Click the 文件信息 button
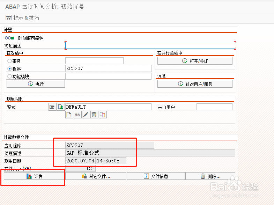Image resolution: width=274 pixels, height=205 pixels. [x=156, y=176]
